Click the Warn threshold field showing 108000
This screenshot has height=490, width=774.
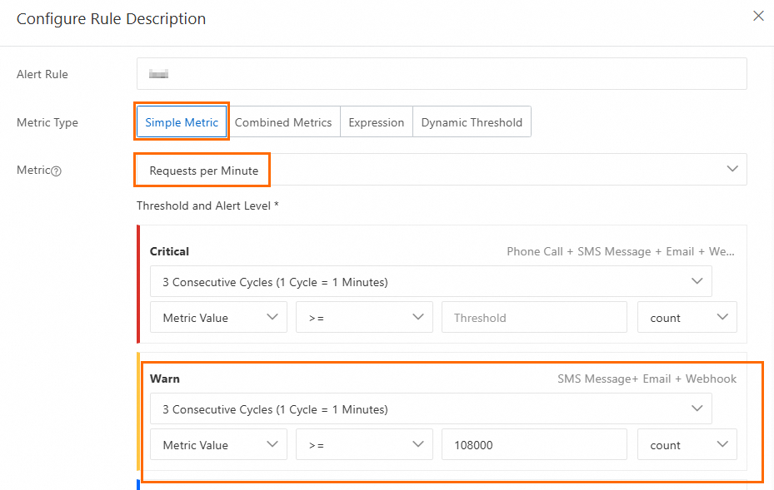(x=534, y=445)
